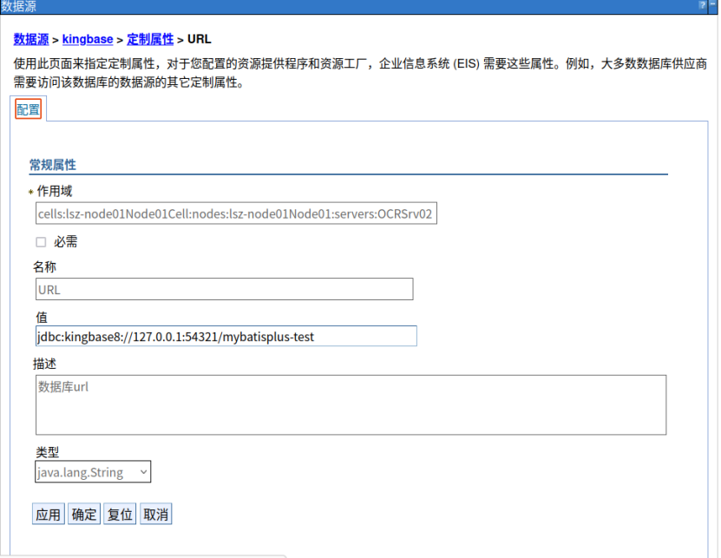Open the help icon in the title bar
This screenshot has height=558, width=721.
[x=703, y=5]
